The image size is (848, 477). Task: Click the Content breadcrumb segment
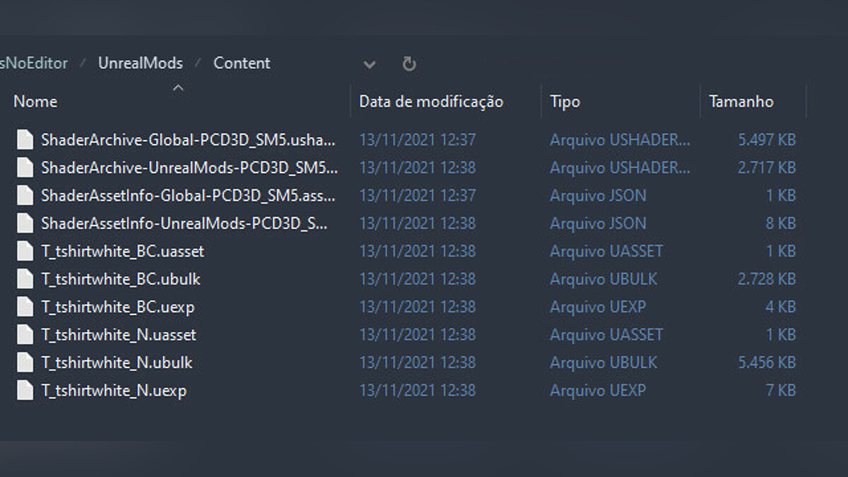click(x=242, y=63)
